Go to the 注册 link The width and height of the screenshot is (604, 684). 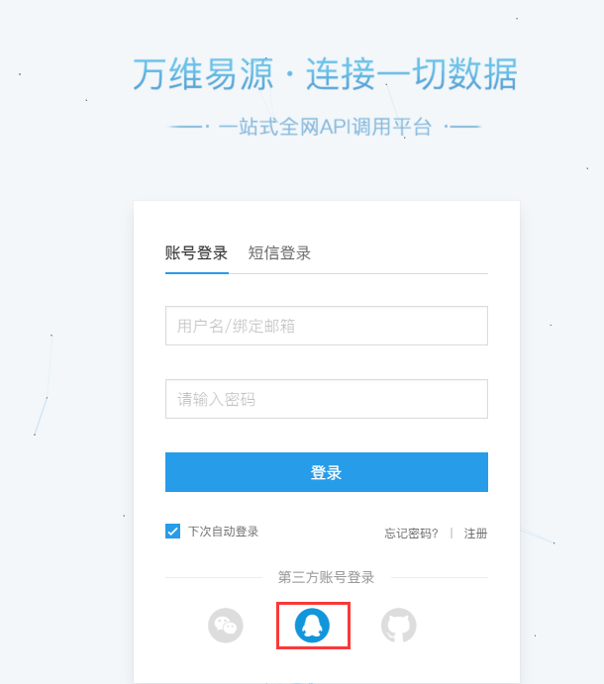click(475, 534)
